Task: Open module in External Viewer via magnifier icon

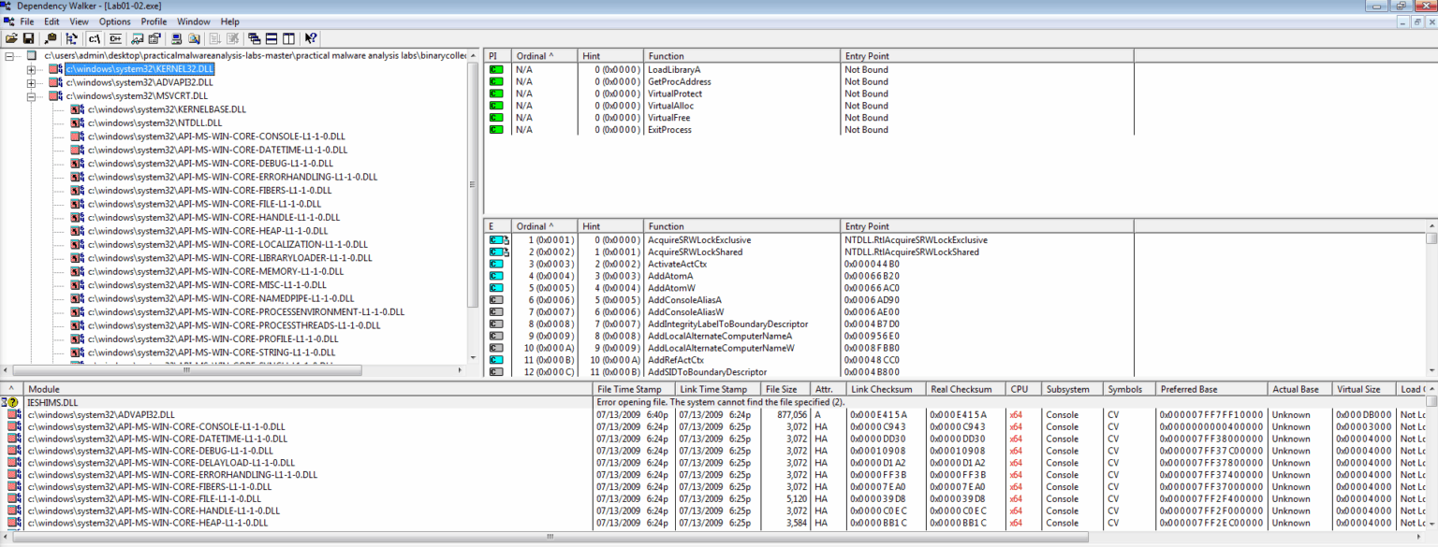Action: click(193, 38)
